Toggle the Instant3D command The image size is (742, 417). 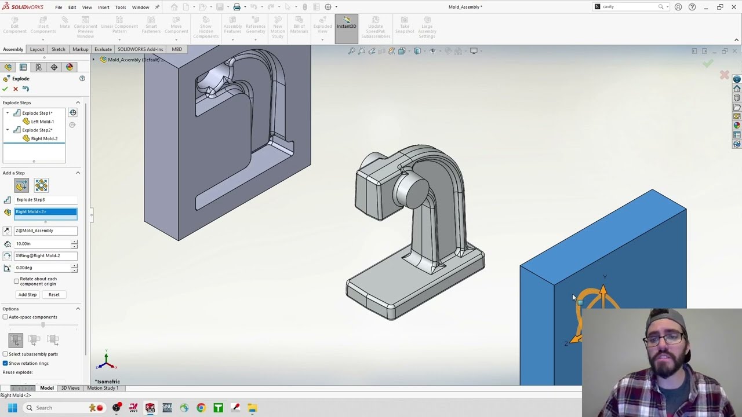coord(347,28)
